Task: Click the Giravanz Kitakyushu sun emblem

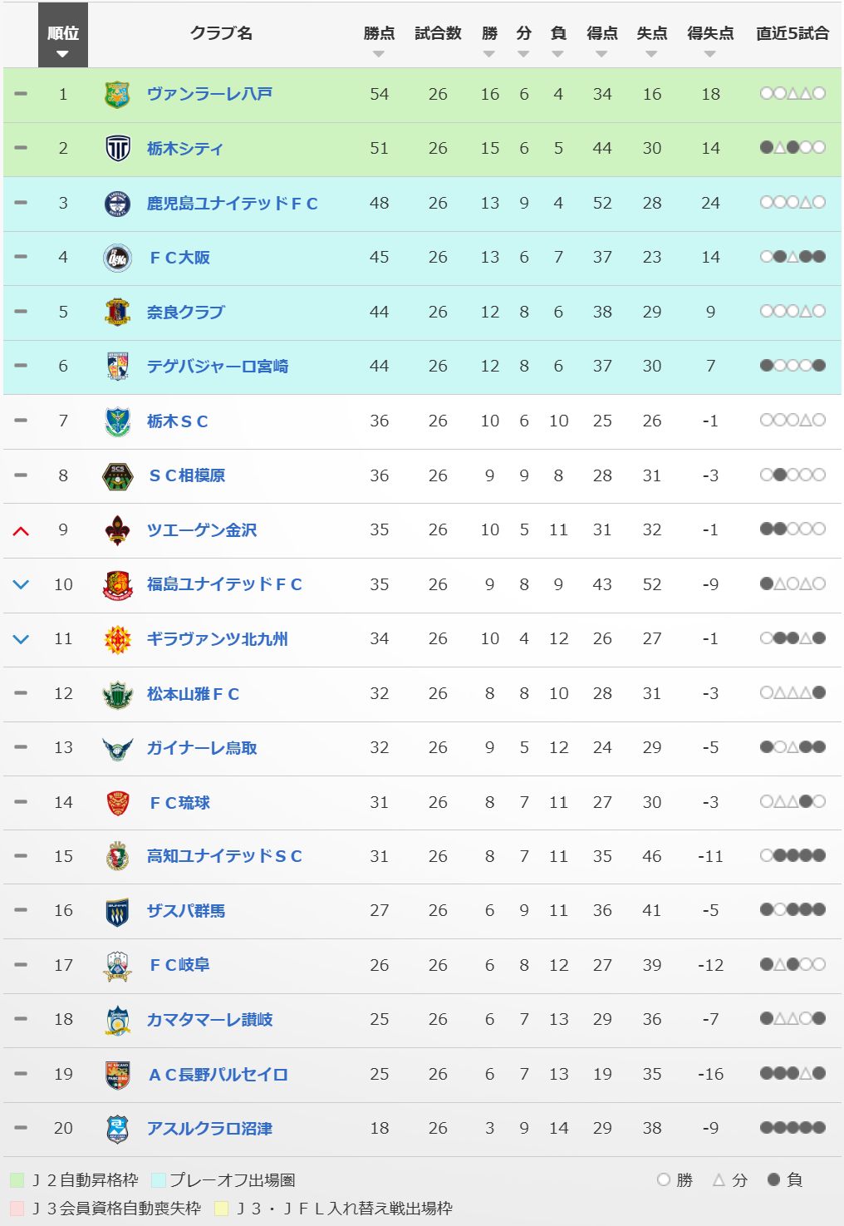Action: pos(117,639)
